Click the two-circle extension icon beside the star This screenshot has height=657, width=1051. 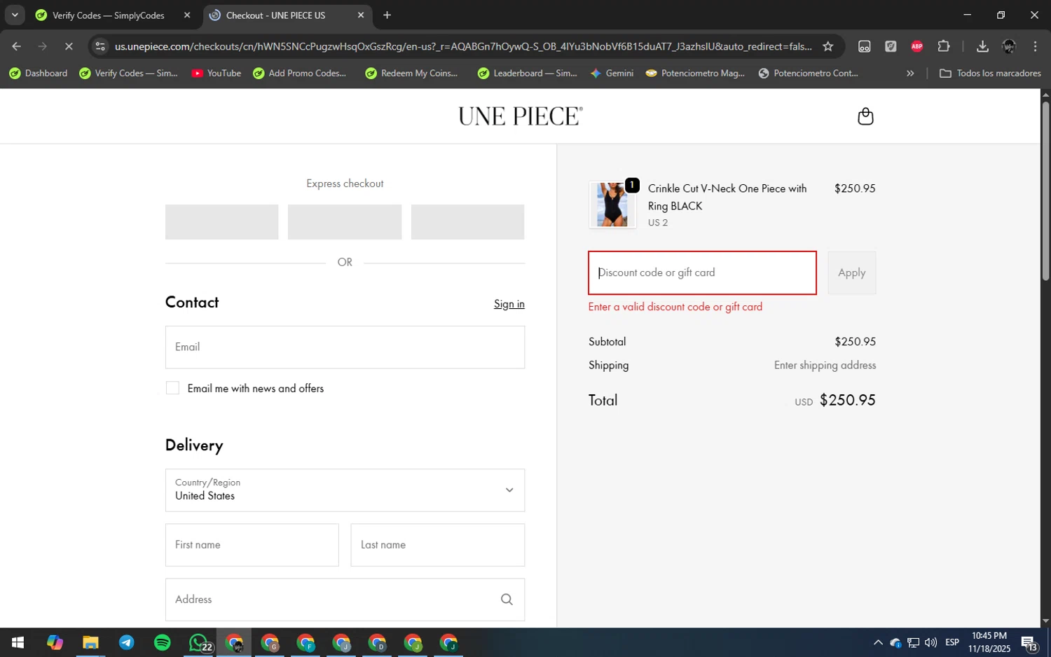[x=865, y=46]
